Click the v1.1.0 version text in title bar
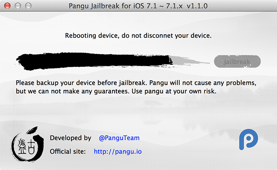The width and height of the screenshot is (277, 170). click(197, 6)
